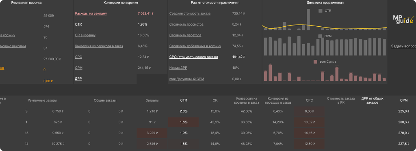Viewport: 416px width, 151px height.
Task: Click the 1,98% CTR value
Action: (143, 24)
